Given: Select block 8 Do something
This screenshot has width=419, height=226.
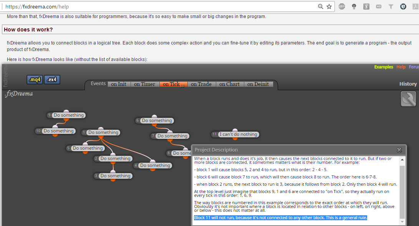Looking at the screenshot, I should pos(179,153).
